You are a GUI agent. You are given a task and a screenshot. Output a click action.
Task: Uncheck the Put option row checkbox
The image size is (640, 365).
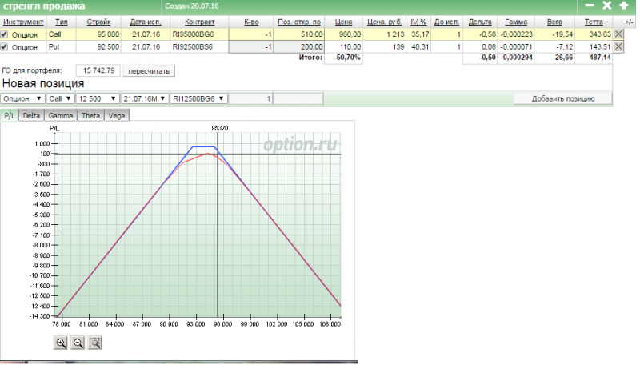(4, 47)
